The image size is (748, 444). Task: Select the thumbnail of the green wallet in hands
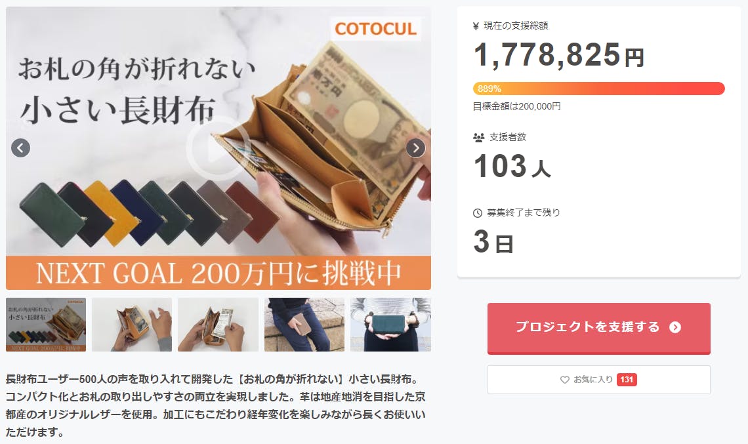390,325
